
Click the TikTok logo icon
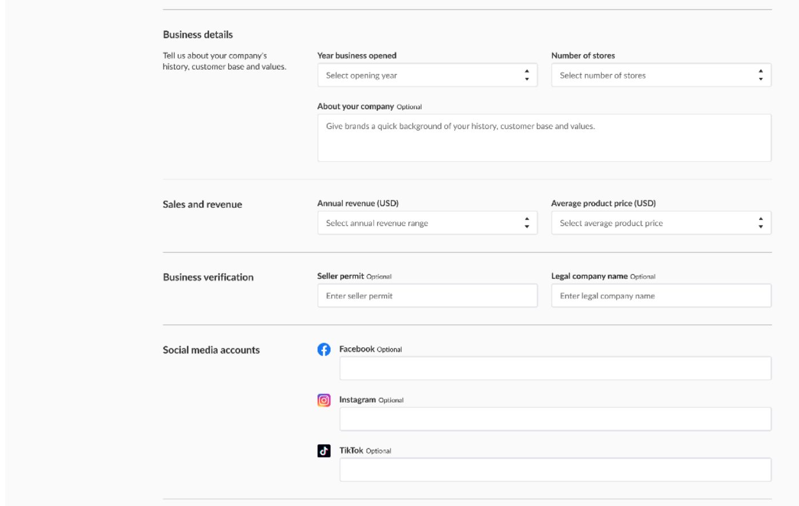324,451
